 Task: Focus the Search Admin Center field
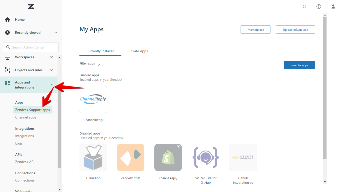[x=31, y=47]
